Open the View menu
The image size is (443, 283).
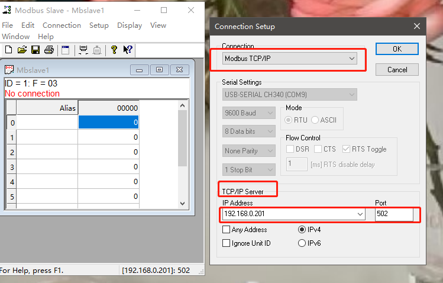159,25
